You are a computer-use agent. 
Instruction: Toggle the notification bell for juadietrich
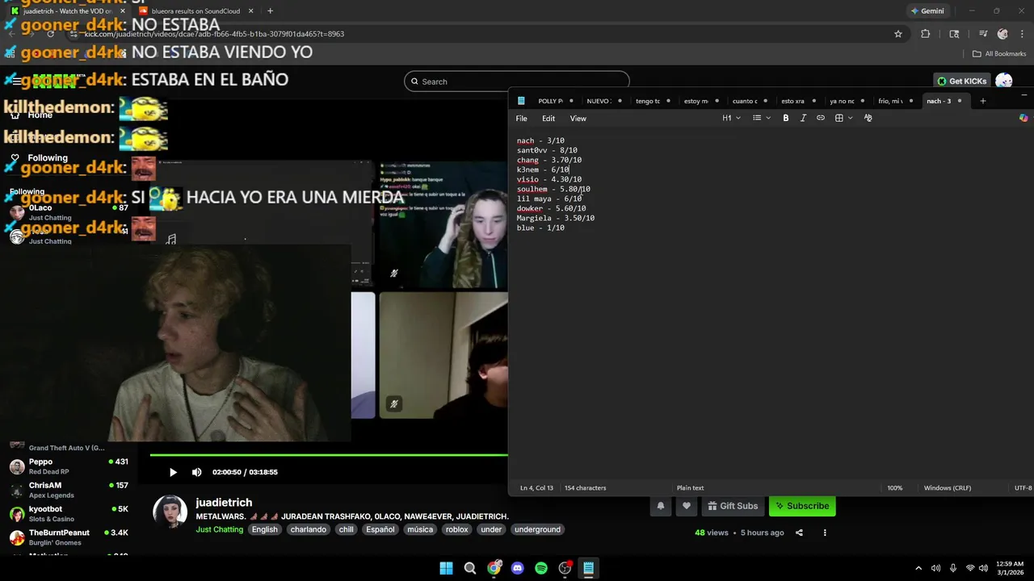(x=661, y=506)
